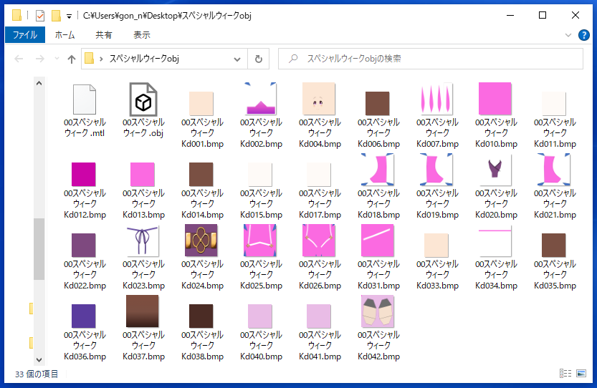Viewport: 597px width, 388px height.
Task: Select the 00スペシャルウィーク .obj 3D file icon
Action: tap(143, 100)
